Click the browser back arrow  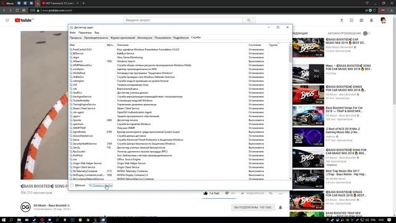click(4, 11)
